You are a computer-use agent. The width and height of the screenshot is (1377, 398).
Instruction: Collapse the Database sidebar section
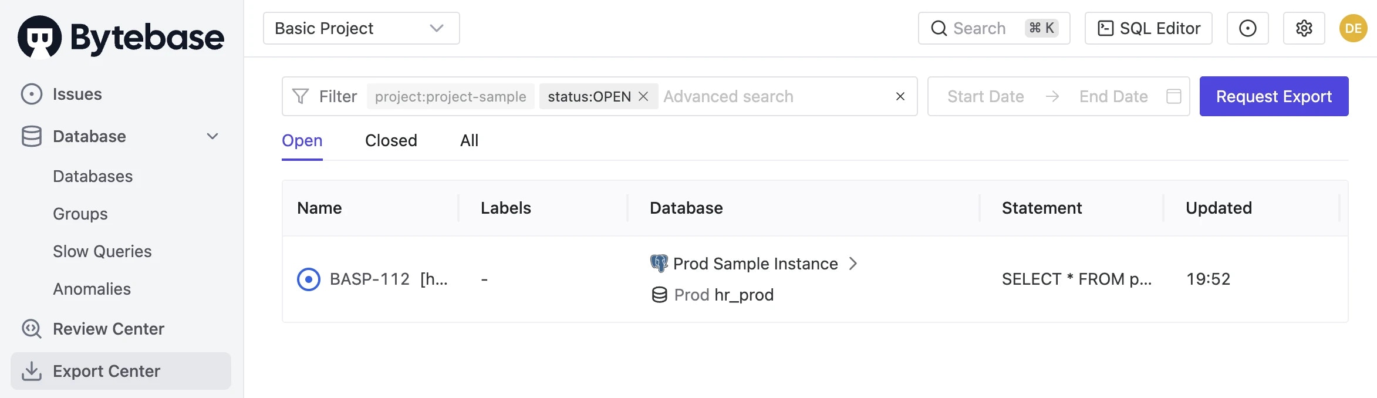click(212, 136)
